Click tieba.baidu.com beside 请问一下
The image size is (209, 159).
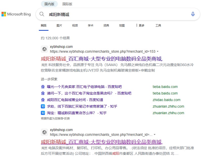point(165,93)
